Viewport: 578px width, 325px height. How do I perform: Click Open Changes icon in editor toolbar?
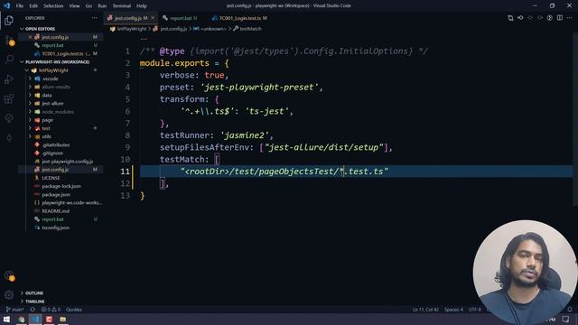tap(510, 18)
